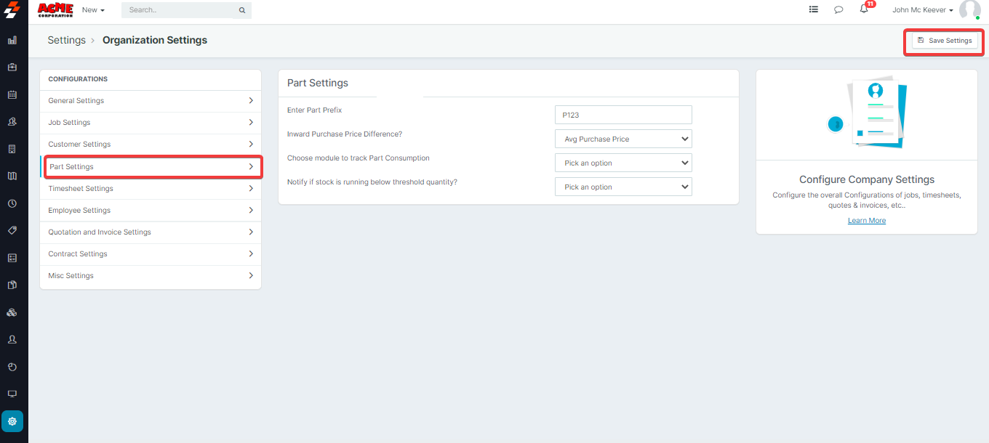Viewport: 989px width, 443px height.
Task: Open the John Mc Keever user menu
Action: pos(923,10)
